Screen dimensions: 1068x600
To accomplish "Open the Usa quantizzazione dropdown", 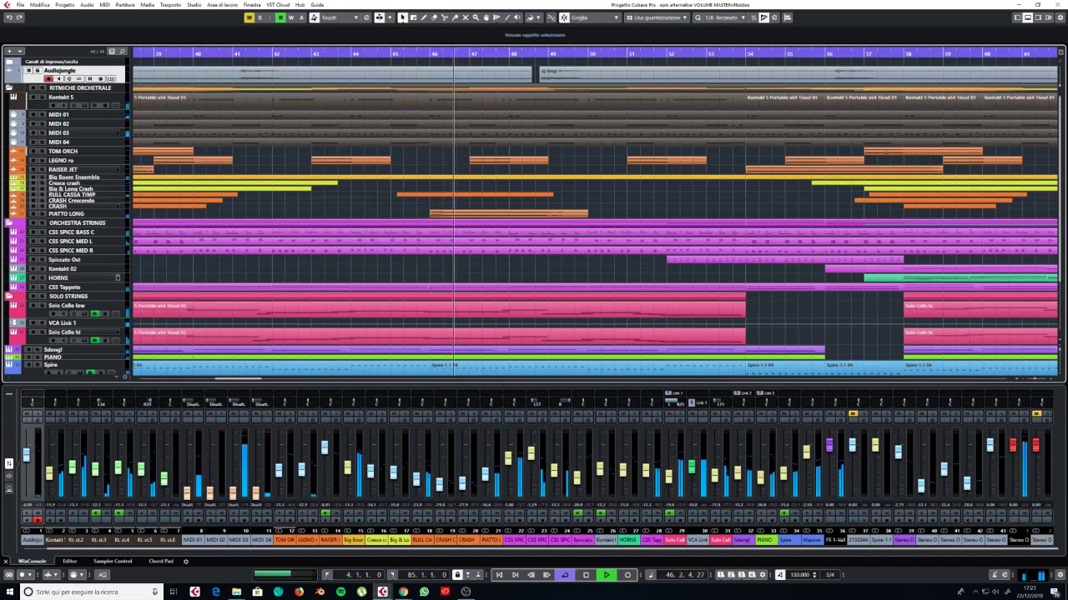I will (657, 17).
